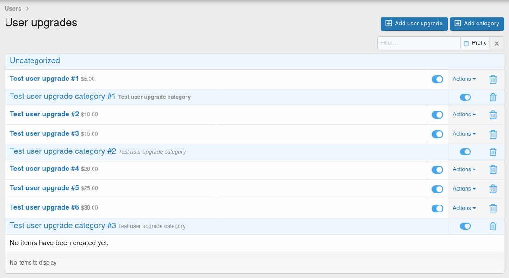Image resolution: width=509 pixels, height=278 pixels.
Task: Toggle off Test user upgrade category #1
Action: pos(465,97)
